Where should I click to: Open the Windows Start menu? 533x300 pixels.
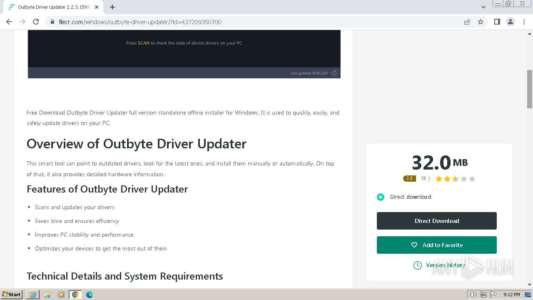(11, 295)
